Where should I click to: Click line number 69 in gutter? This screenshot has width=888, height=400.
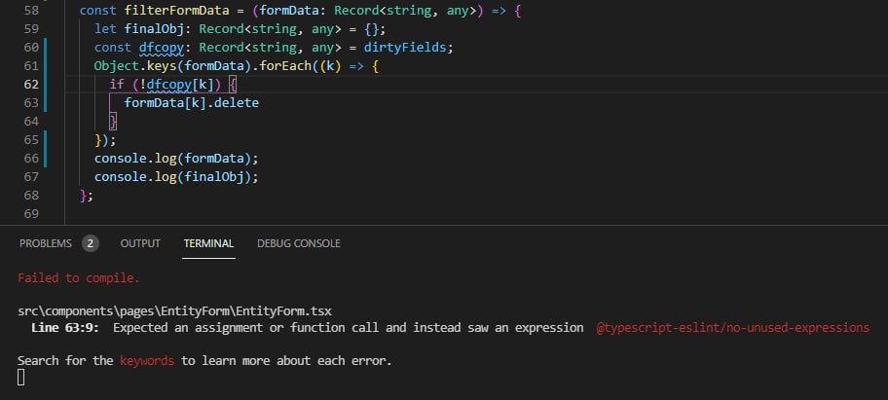pos(32,214)
